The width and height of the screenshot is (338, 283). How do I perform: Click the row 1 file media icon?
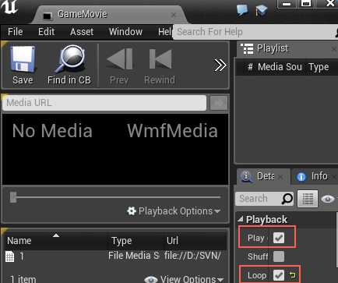pos(10,256)
